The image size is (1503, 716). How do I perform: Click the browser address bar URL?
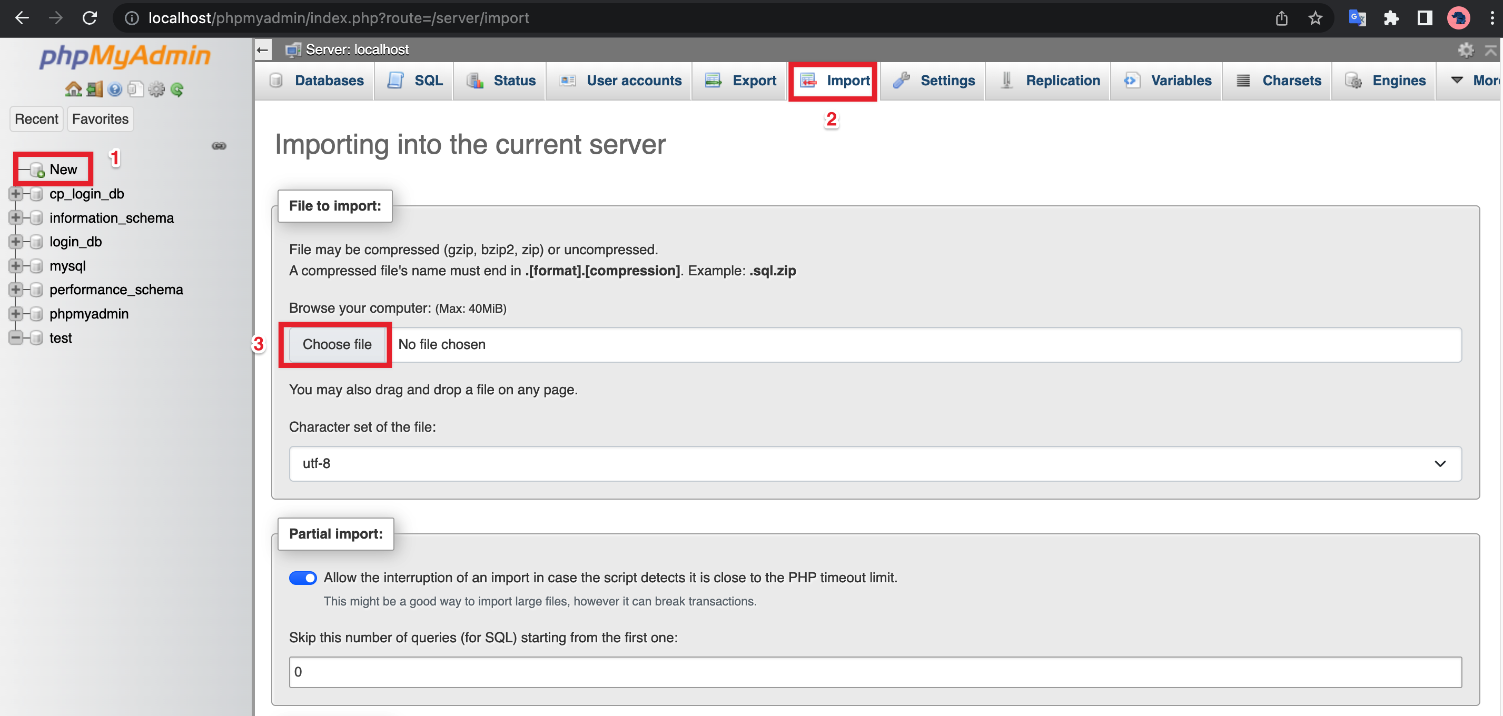(x=339, y=18)
